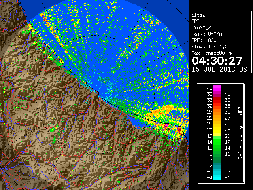Click the magenta >41 dBZ color swatch
Image resolution: width=253 pixels, height=190 pixels.
pos(217,88)
